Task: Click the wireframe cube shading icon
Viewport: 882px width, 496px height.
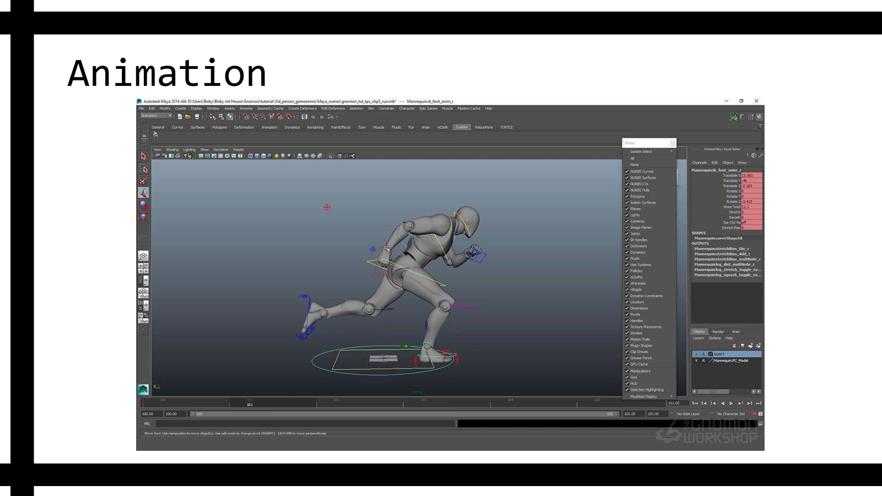Action: tap(250, 156)
